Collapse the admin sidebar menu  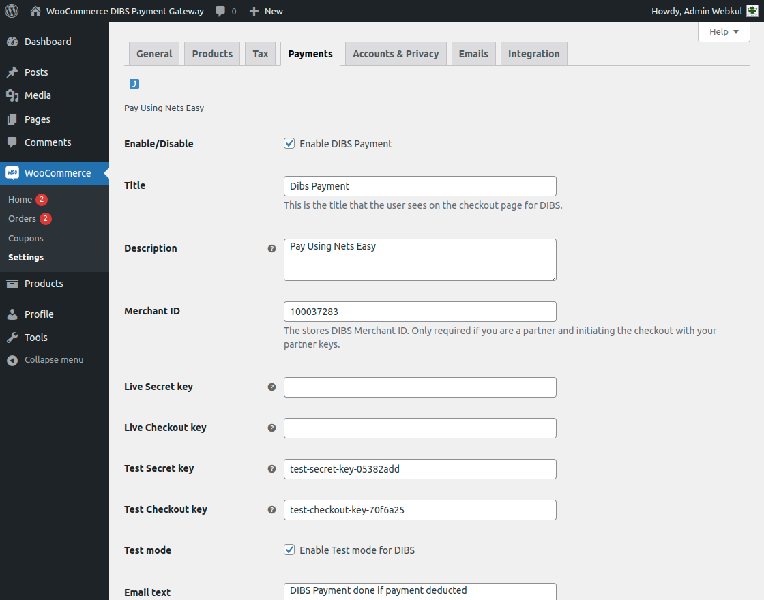point(14,359)
